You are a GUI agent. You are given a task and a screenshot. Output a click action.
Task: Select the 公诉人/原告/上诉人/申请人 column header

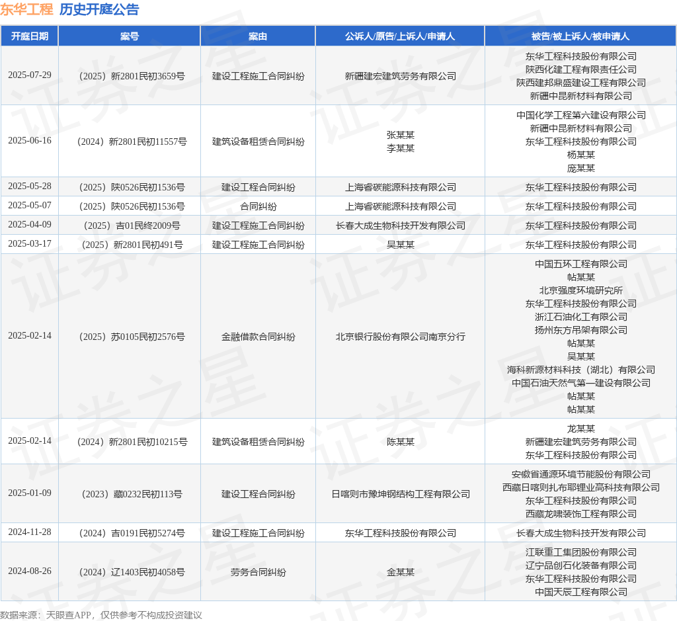click(400, 36)
